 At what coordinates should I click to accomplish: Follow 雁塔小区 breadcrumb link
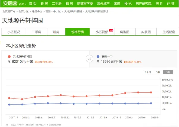click(x=37, y=11)
